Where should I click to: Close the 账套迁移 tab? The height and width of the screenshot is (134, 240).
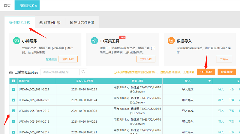point(36,6)
